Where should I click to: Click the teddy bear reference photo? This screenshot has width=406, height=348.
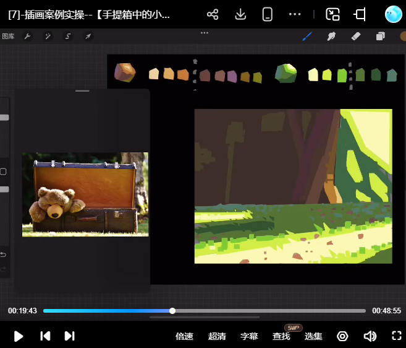coord(85,194)
